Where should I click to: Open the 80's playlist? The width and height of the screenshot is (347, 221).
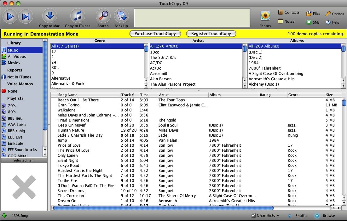pyautogui.click(x=12, y=112)
